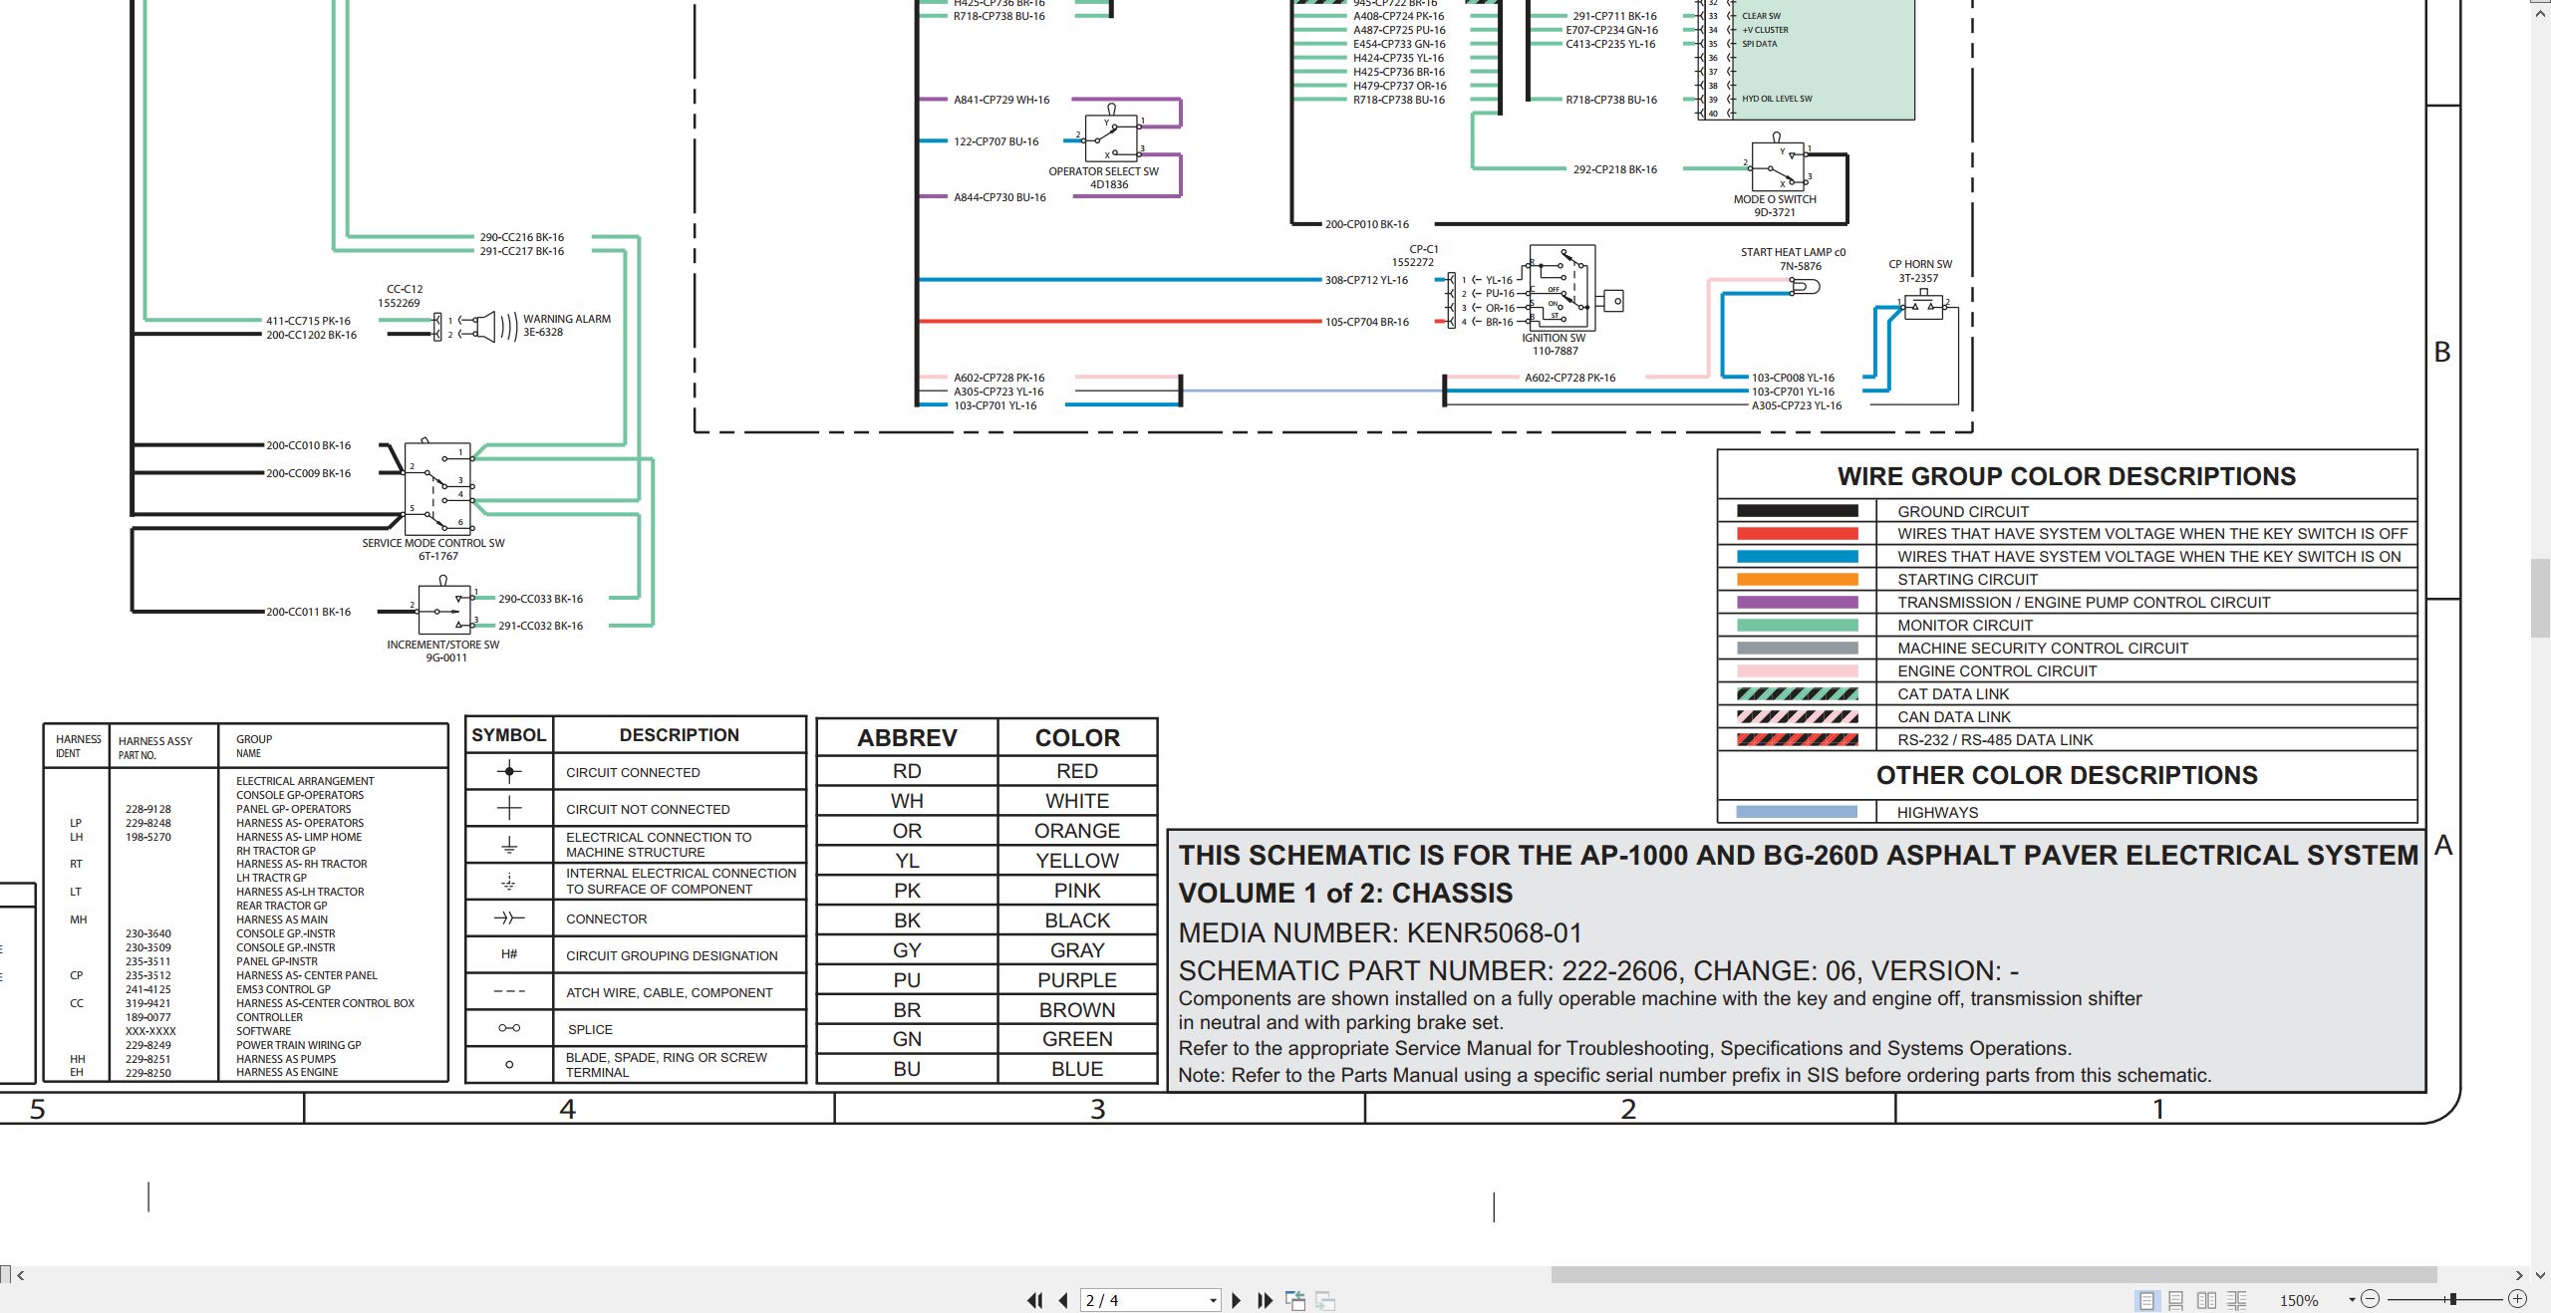
Task: Go to the first page
Action: pyautogui.click(x=1035, y=1300)
